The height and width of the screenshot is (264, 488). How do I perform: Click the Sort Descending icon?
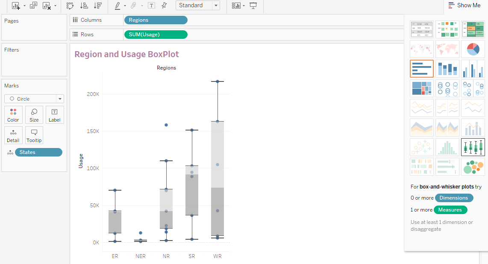pyautogui.click(x=97, y=6)
